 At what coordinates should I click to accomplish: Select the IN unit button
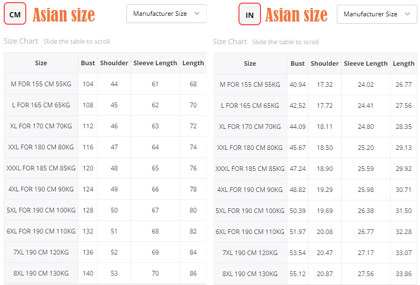click(x=249, y=15)
